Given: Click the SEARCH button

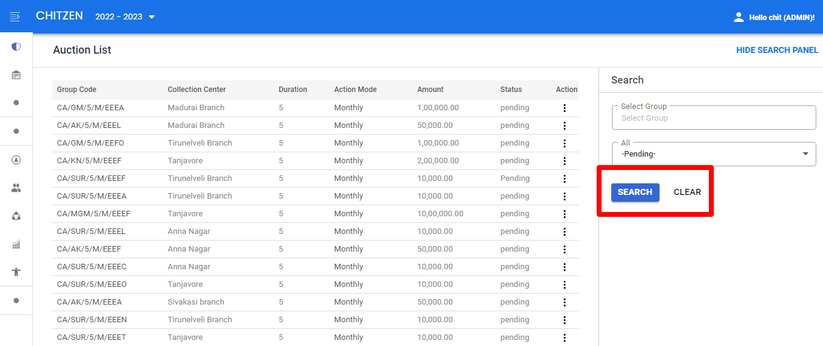Looking at the screenshot, I should (x=635, y=192).
